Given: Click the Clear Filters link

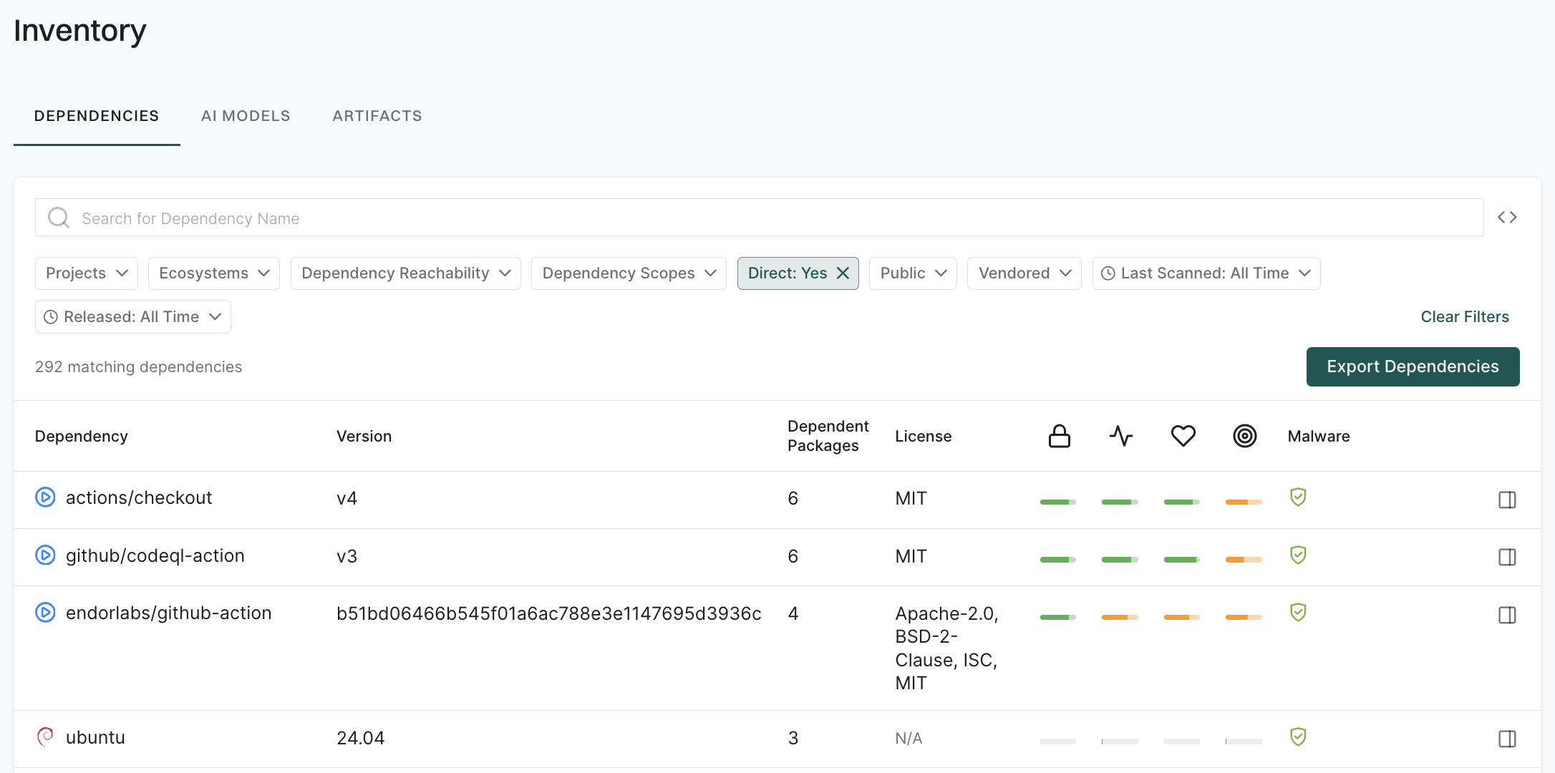Looking at the screenshot, I should pos(1464,317).
